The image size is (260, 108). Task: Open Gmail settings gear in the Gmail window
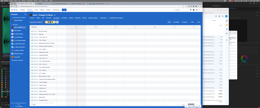[x=219, y=16]
